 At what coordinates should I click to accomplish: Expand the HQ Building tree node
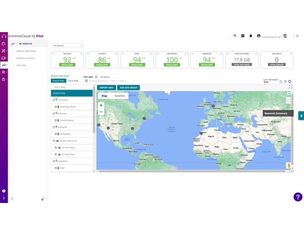coord(55,134)
